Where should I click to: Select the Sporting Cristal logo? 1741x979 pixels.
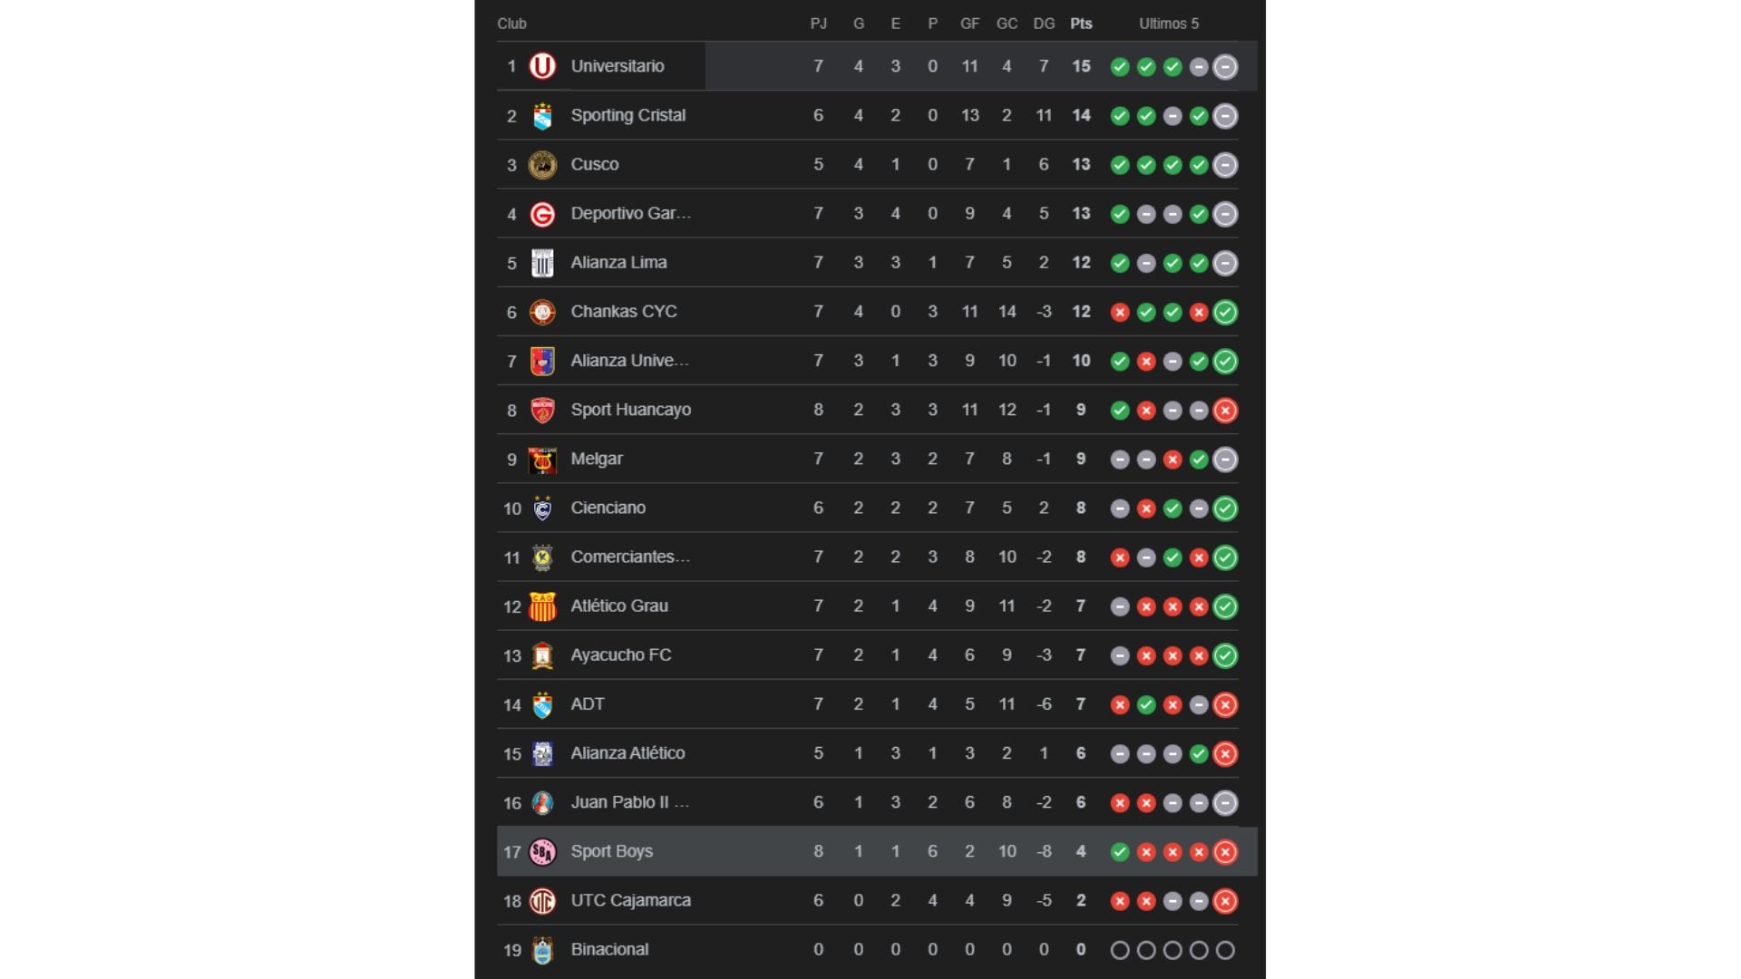point(542,115)
